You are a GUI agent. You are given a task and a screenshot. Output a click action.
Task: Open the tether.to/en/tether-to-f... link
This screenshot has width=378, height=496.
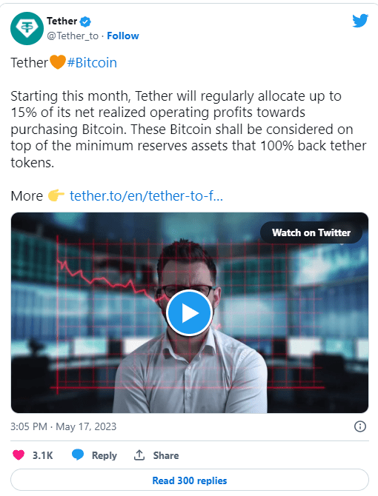pyautogui.click(x=146, y=195)
